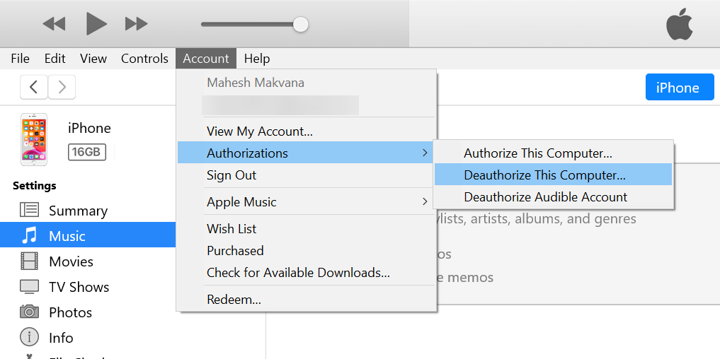
Task: Expand the Authorizations submenu
Action: pyautogui.click(x=307, y=153)
